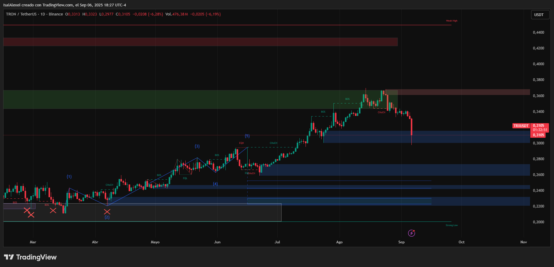This screenshot has width=554, height=267.
Task: Click the TradingView logo at bottom left
Action: [30, 257]
